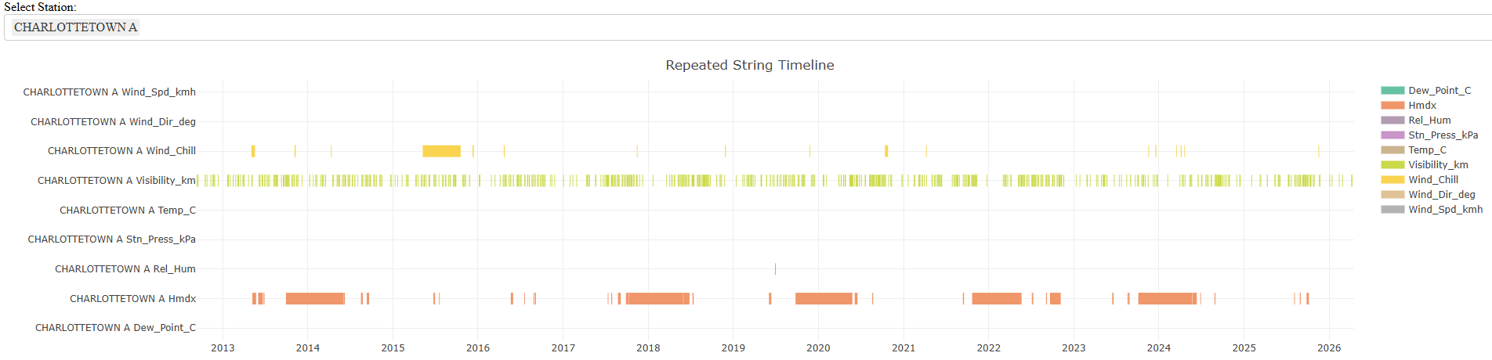
Task: Click the "Repeated String Timeline" chart title
Action: [x=749, y=65]
